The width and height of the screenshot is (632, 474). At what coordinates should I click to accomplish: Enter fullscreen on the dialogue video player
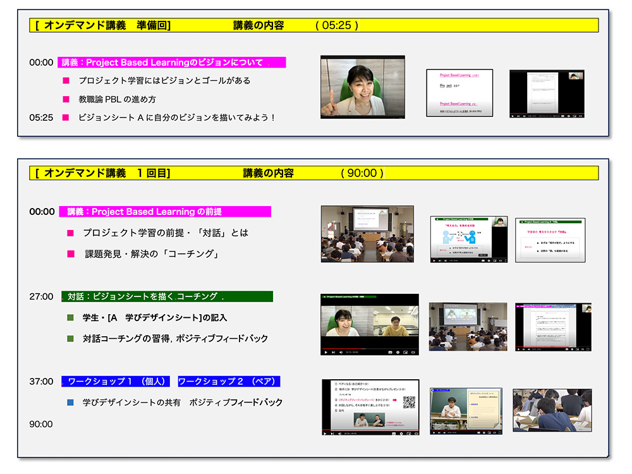pos(413,352)
